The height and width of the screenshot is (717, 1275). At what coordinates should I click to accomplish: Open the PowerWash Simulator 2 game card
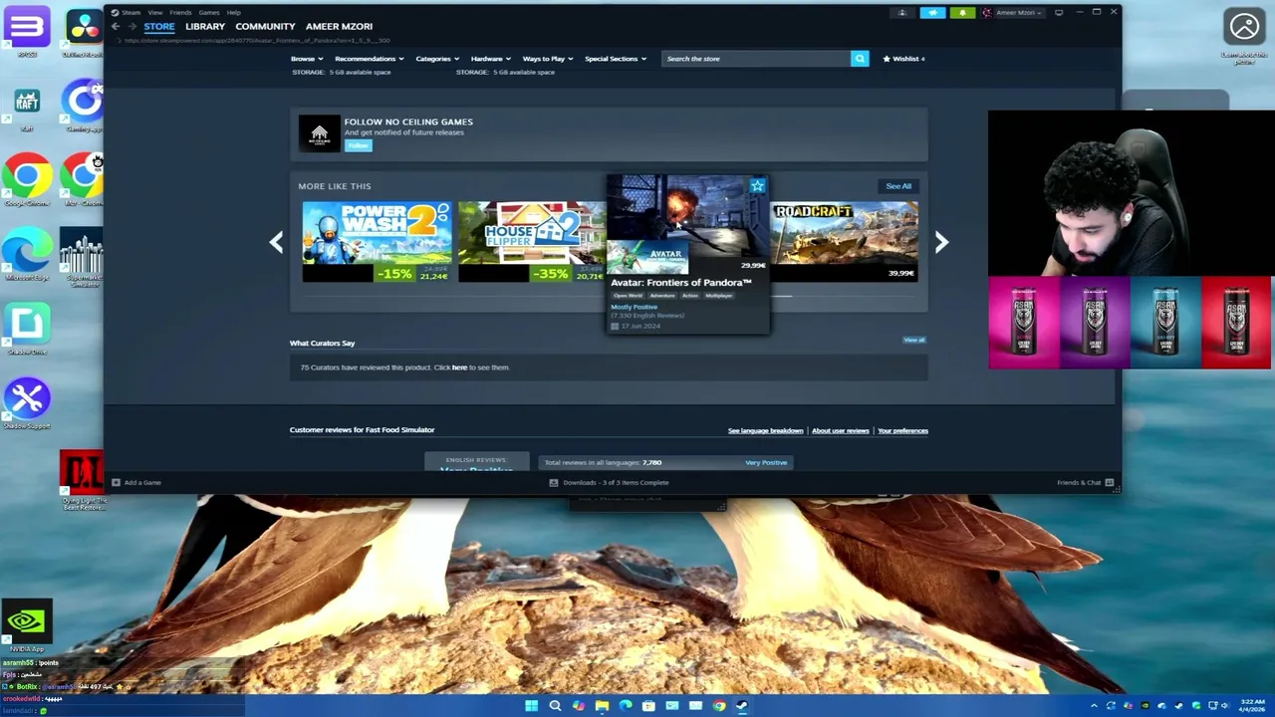[x=377, y=242]
